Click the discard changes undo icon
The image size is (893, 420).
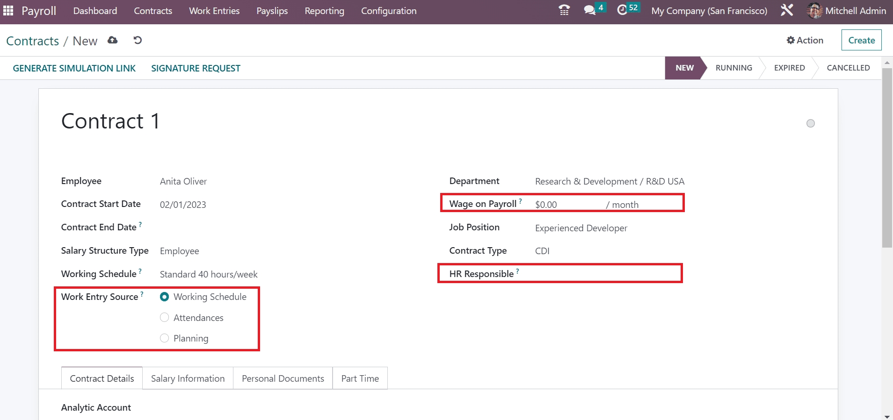coord(138,40)
